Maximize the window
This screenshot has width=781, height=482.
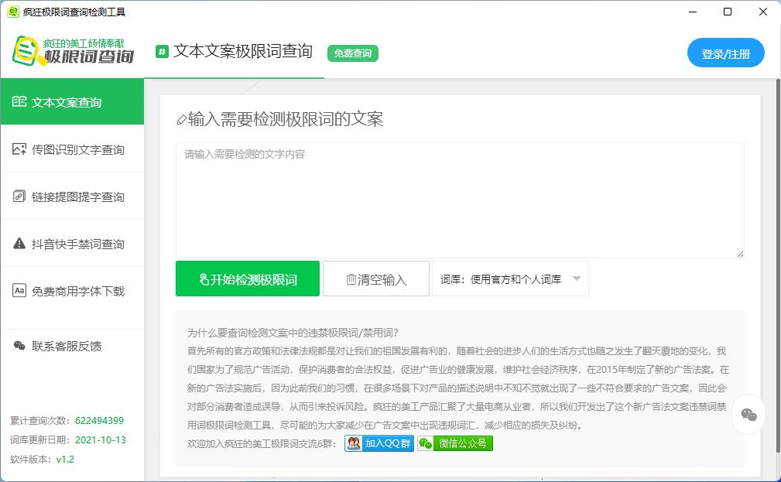[728, 12]
